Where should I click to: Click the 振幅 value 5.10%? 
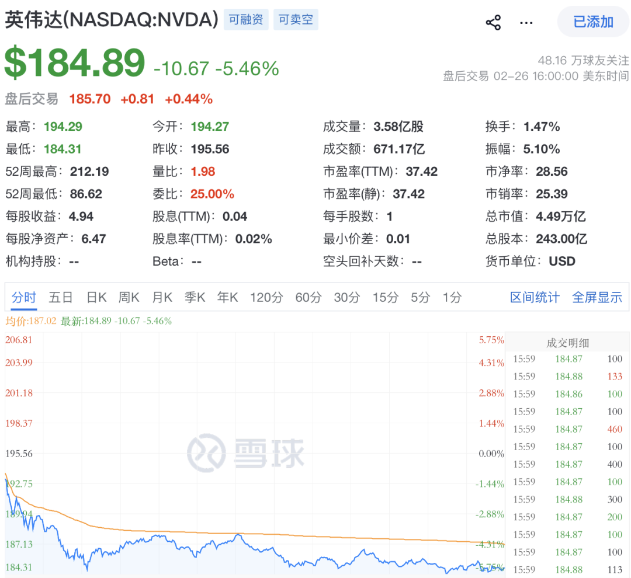click(541, 149)
